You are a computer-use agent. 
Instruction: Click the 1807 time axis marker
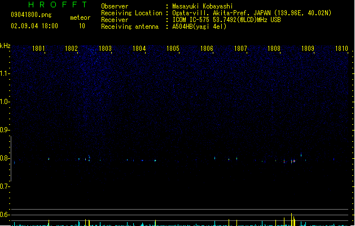pyautogui.click(x=240, y=49)
